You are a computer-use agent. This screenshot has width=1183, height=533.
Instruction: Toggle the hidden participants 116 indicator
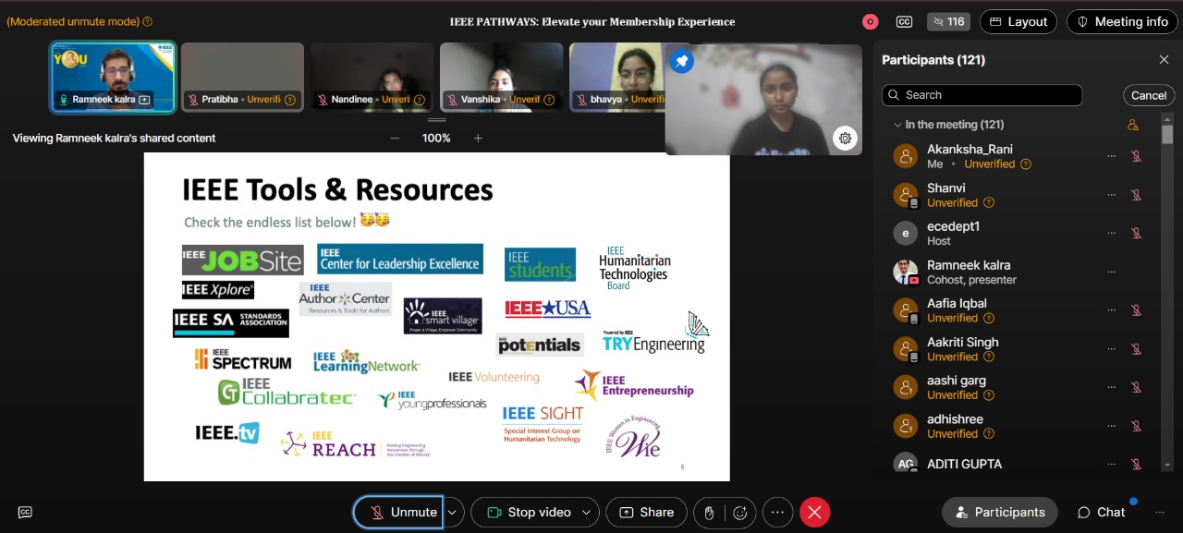(x=947, y=21)
